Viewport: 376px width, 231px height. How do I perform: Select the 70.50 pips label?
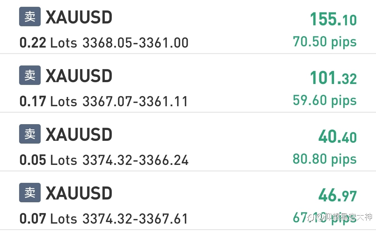(325, 42)
